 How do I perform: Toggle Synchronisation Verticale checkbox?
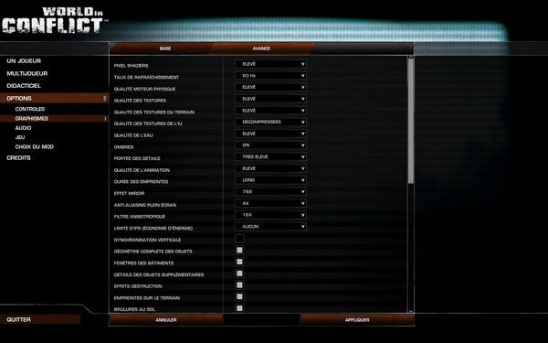(239, 239)
